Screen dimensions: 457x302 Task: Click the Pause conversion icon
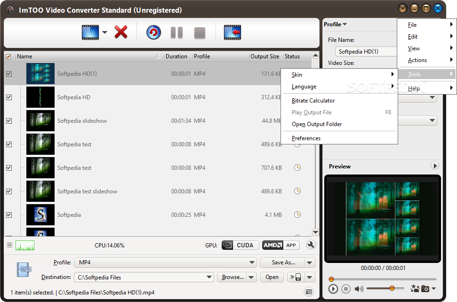point(176,32)
